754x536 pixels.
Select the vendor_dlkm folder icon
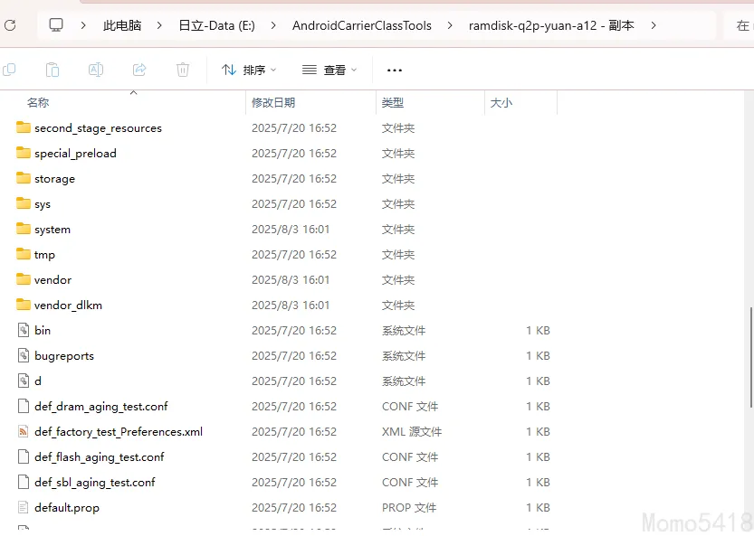pyautogui.click(x=24, y=306)
